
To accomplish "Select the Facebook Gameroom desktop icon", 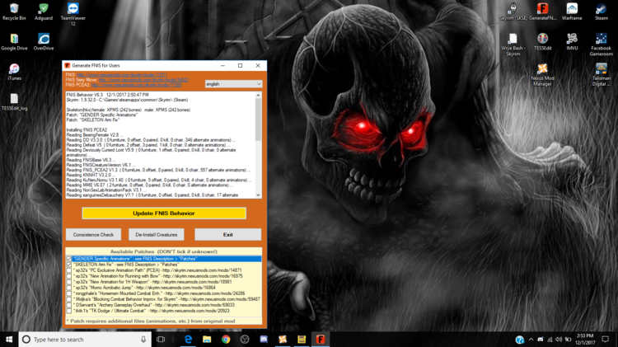I will (602, 45).
